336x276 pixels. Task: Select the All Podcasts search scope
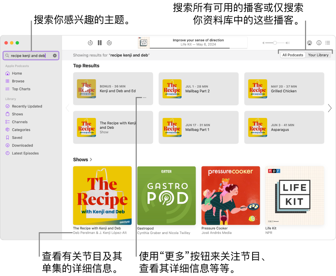click(293, 55)
